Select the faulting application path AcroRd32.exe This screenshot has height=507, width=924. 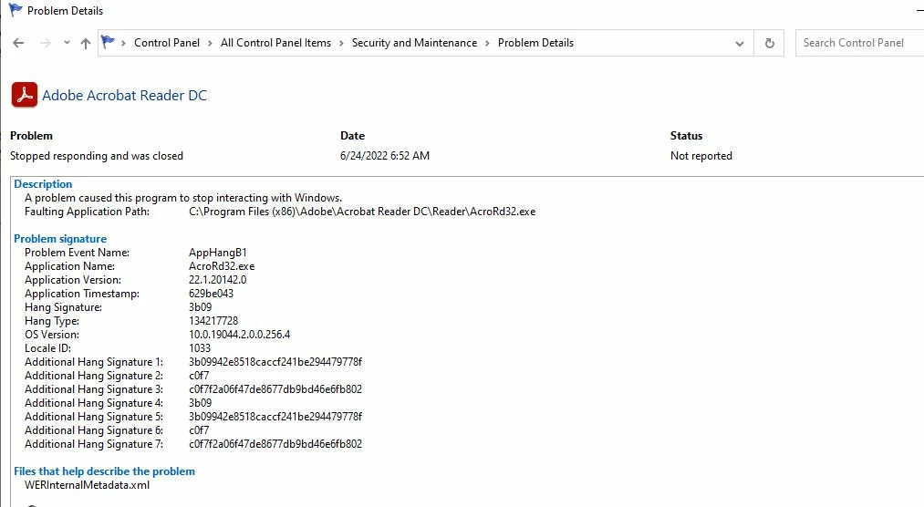point(362,212)
